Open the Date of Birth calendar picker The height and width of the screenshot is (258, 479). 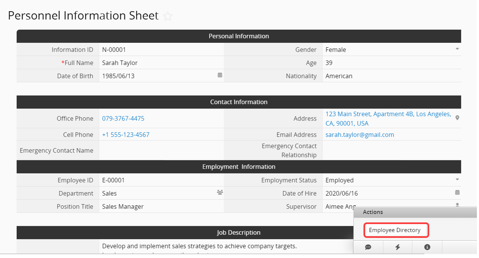[220, 75]
